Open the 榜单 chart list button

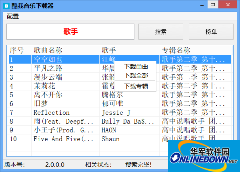211,32
